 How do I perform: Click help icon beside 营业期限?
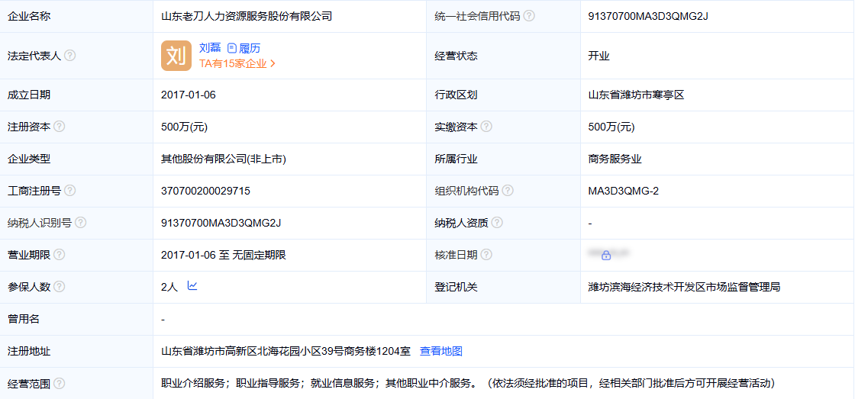(x=60, y=255)
